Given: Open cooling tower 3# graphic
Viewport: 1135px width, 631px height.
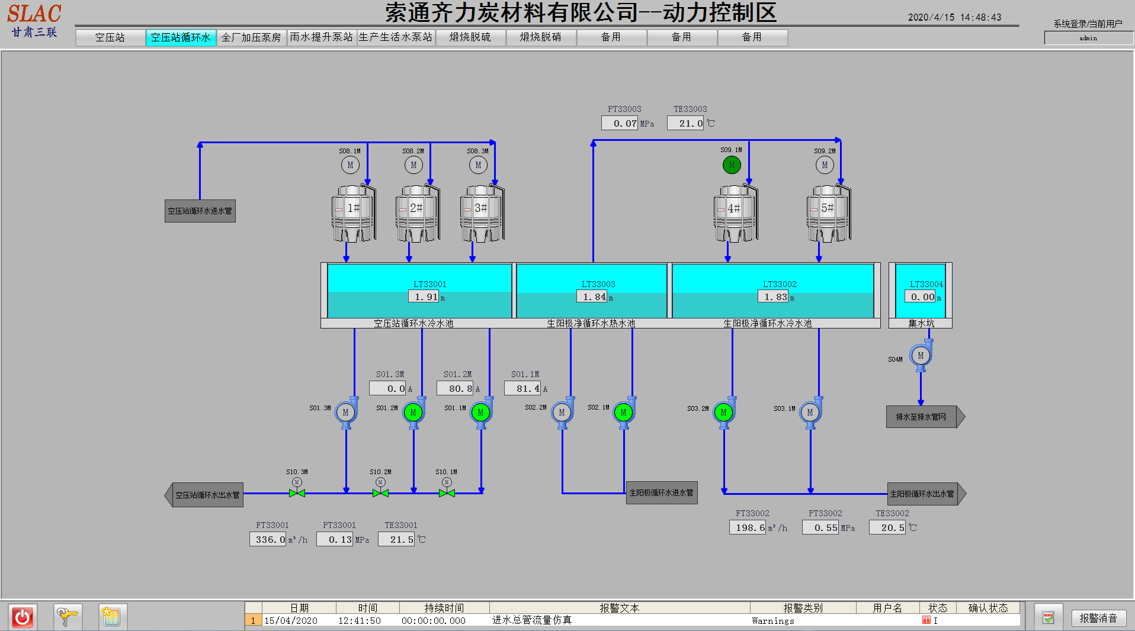Looking at the screenshot, I should (482, 213).
